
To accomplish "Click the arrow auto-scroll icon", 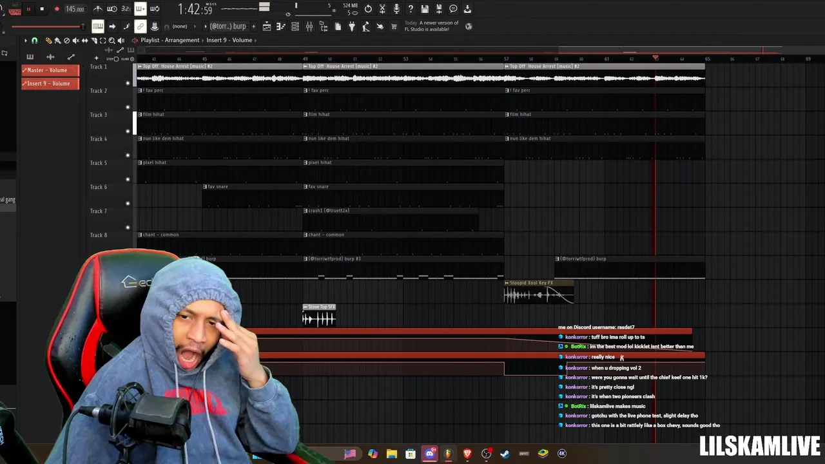I will click(x=112, y=26).
